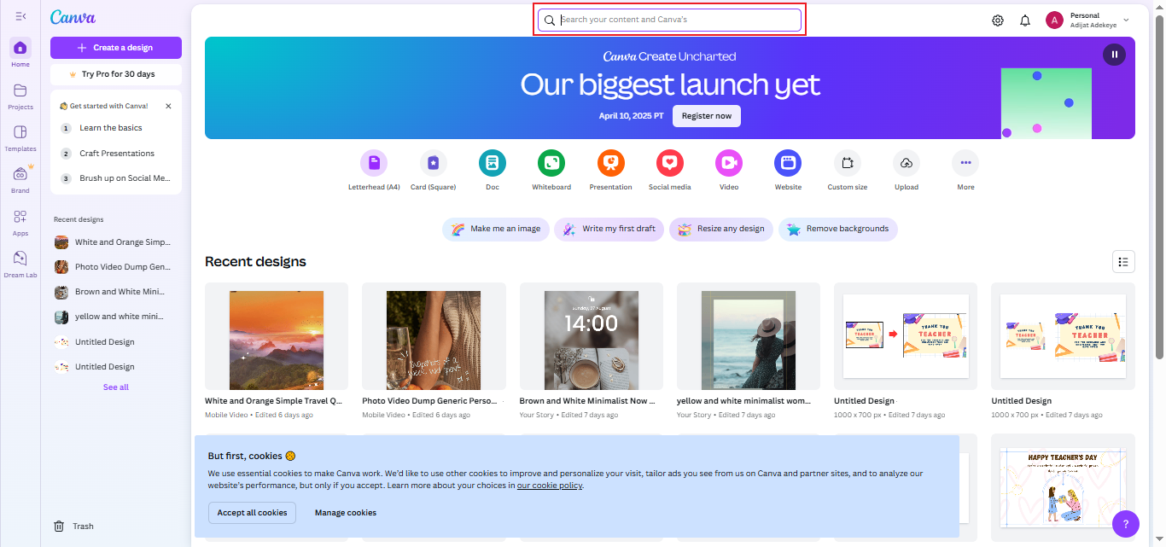The image size is (1166, 547).
Task: Select the Social media design type
Action: point(670,171)
